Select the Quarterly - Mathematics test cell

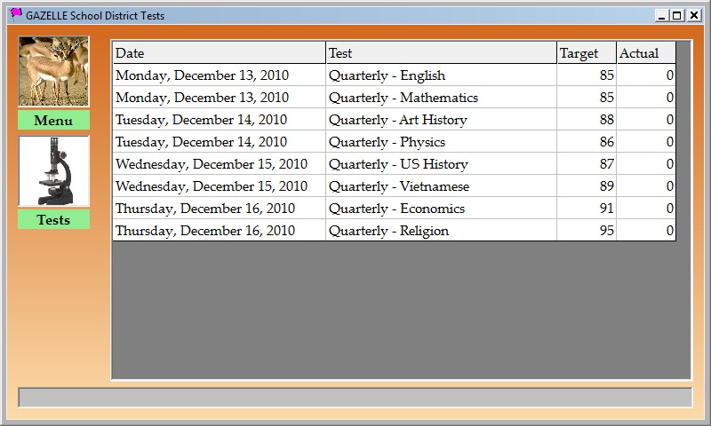[441, 98]
